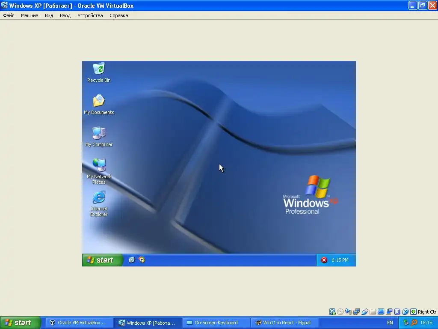The width and height of the screenshot is (438, 329).
Task: Click the guest clock showing 6:15 PM
Action: [x=340, y=260]
